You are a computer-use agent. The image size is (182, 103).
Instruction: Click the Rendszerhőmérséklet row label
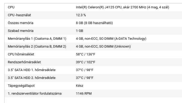point(24,62)
